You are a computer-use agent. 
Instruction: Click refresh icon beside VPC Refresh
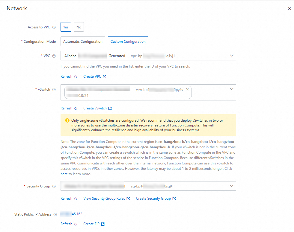click(76, 77)
